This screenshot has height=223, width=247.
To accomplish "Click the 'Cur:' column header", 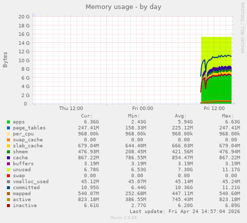I will (86, 116).
